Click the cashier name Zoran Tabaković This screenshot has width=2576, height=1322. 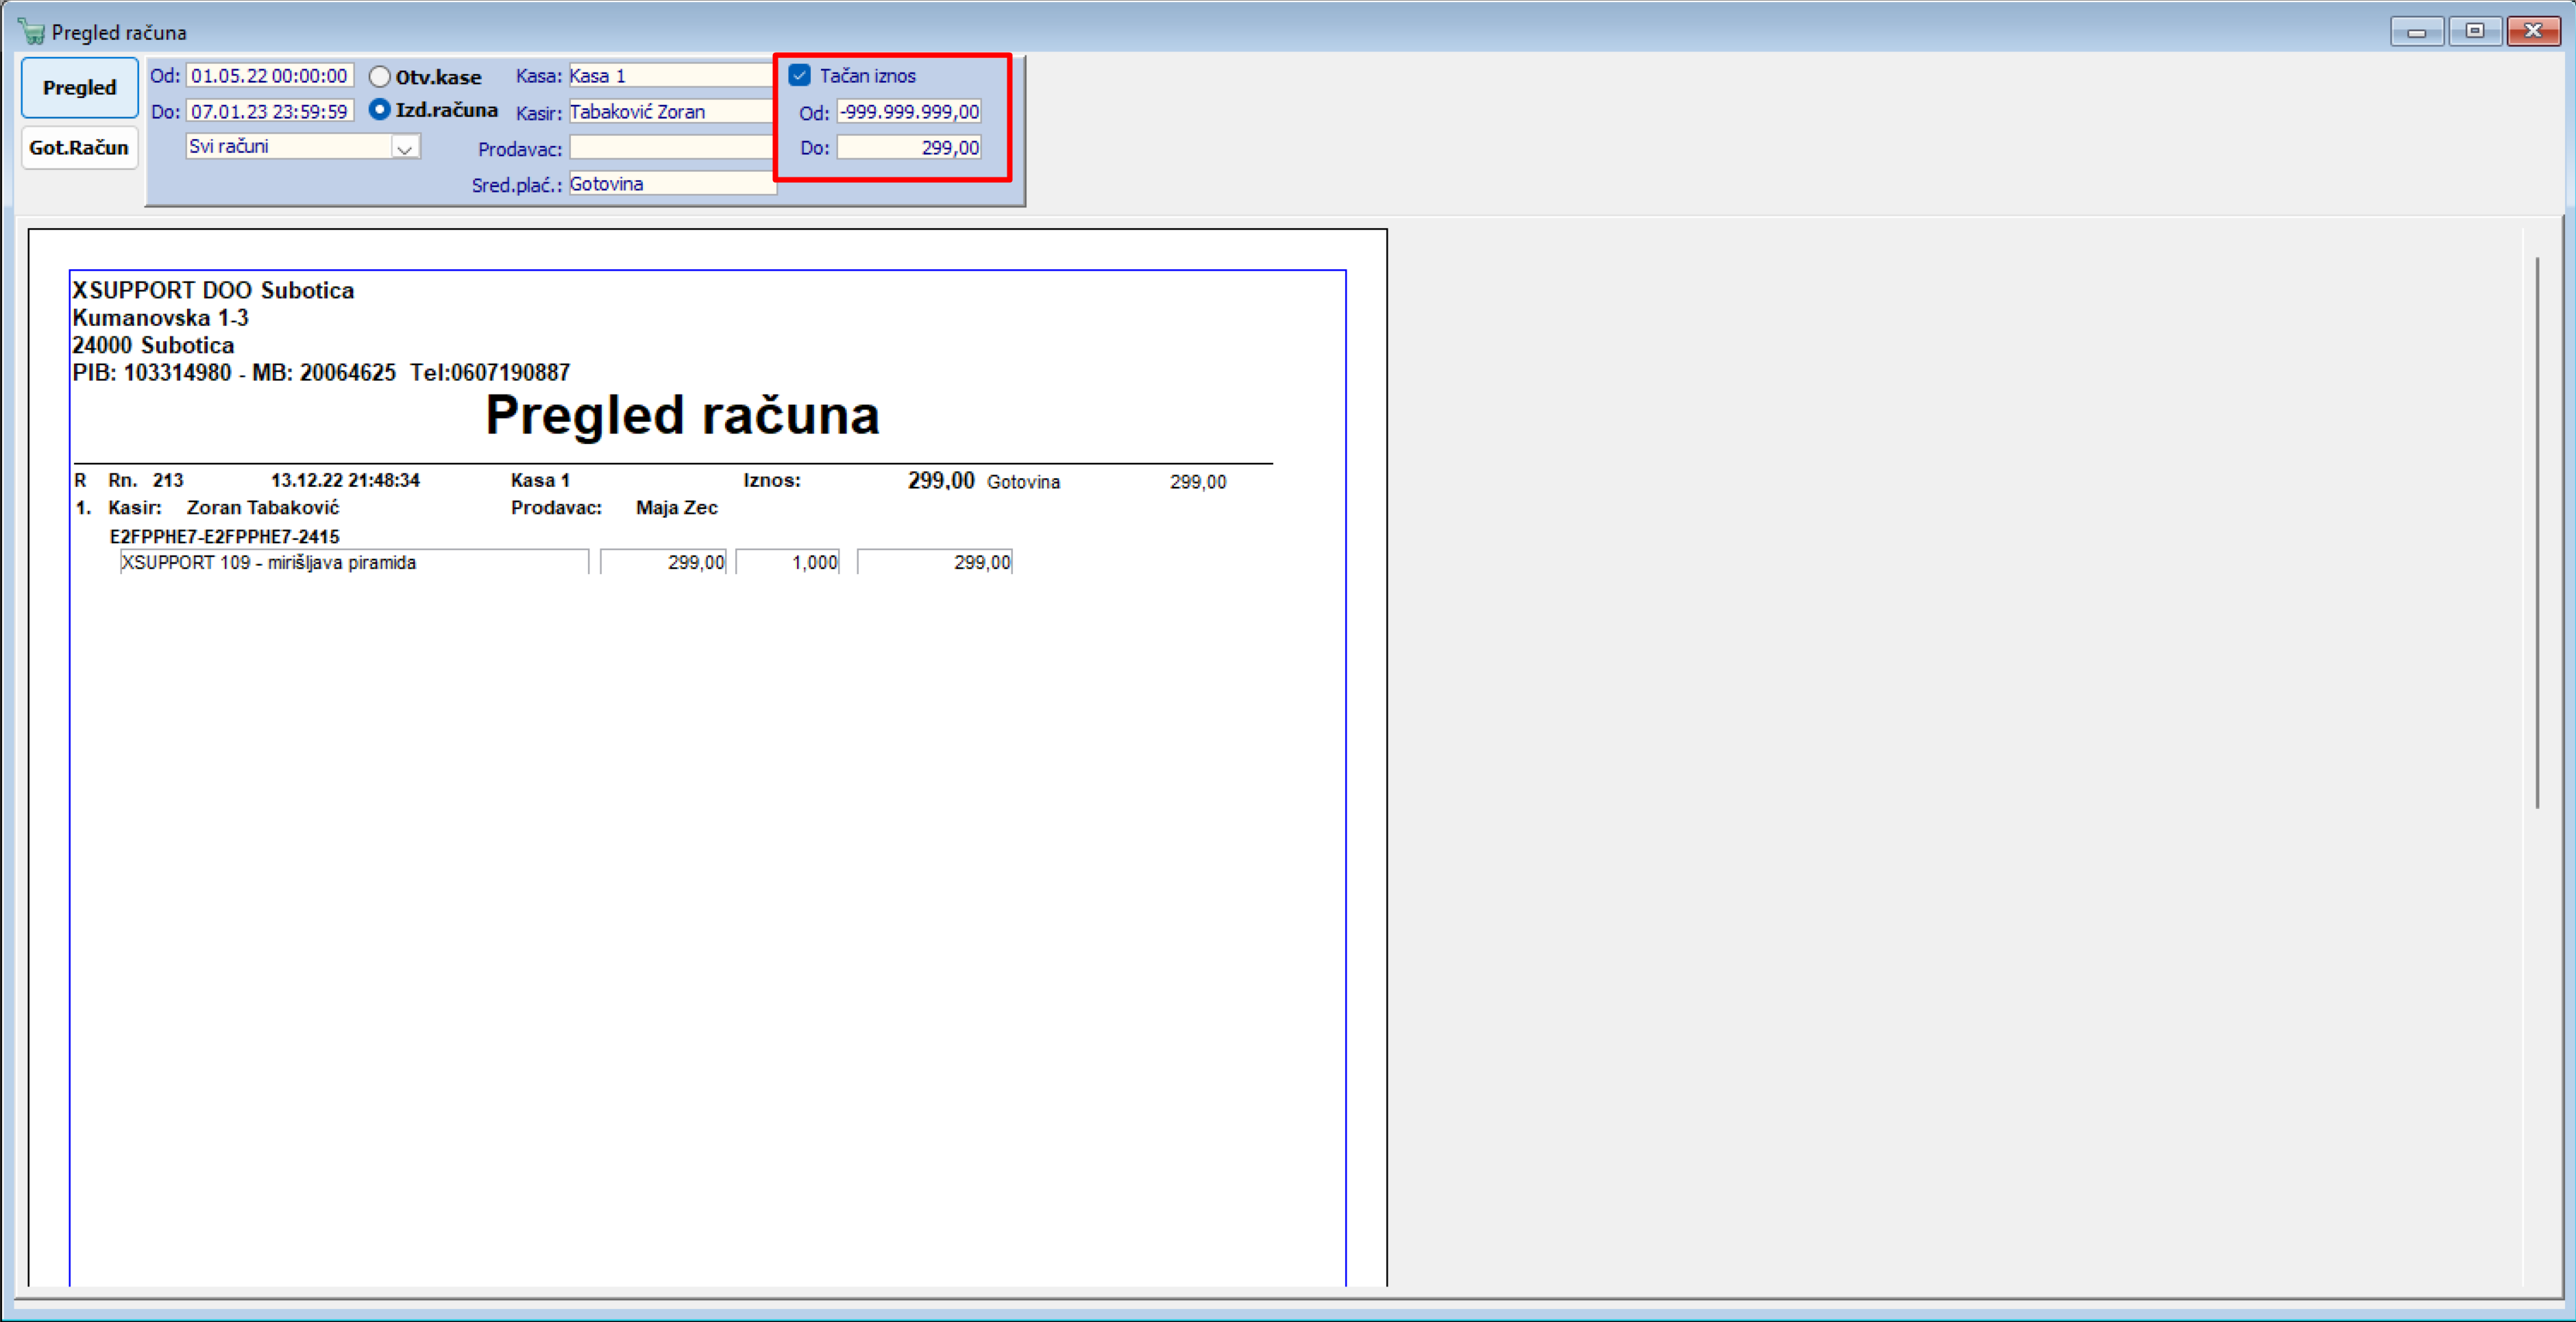pyautogui.click(x=263, y=508)
